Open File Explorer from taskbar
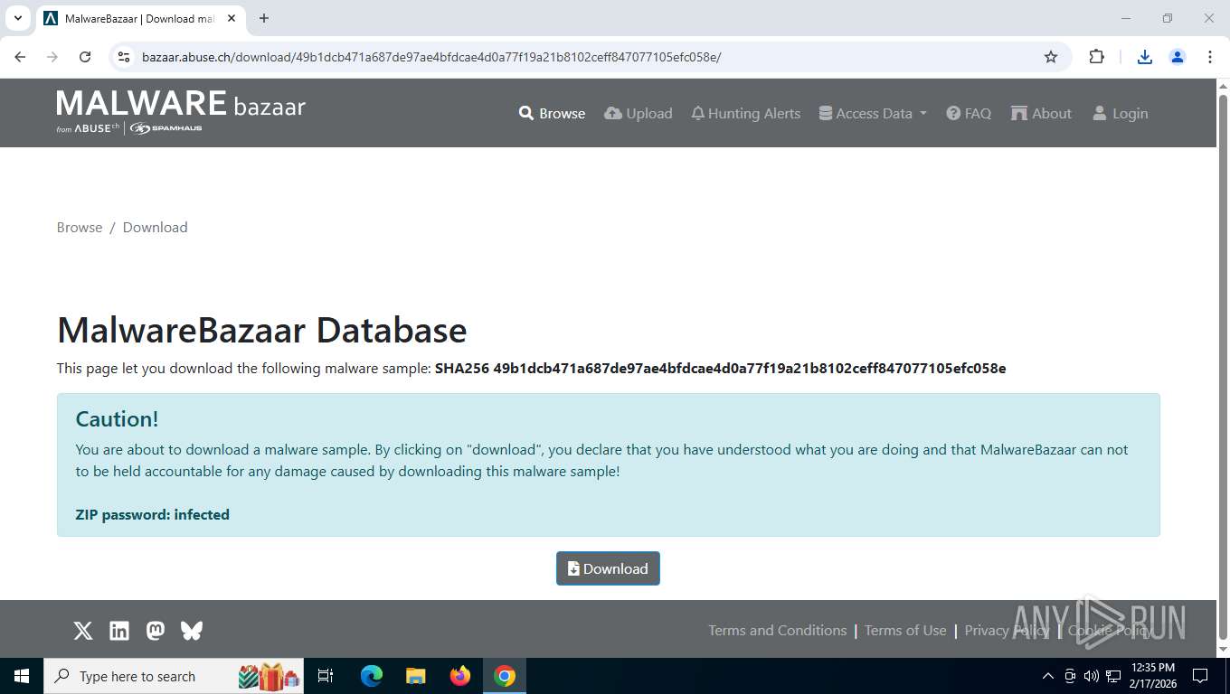The height and width of the screenshot is (694, 1230). tap(416, 676)
